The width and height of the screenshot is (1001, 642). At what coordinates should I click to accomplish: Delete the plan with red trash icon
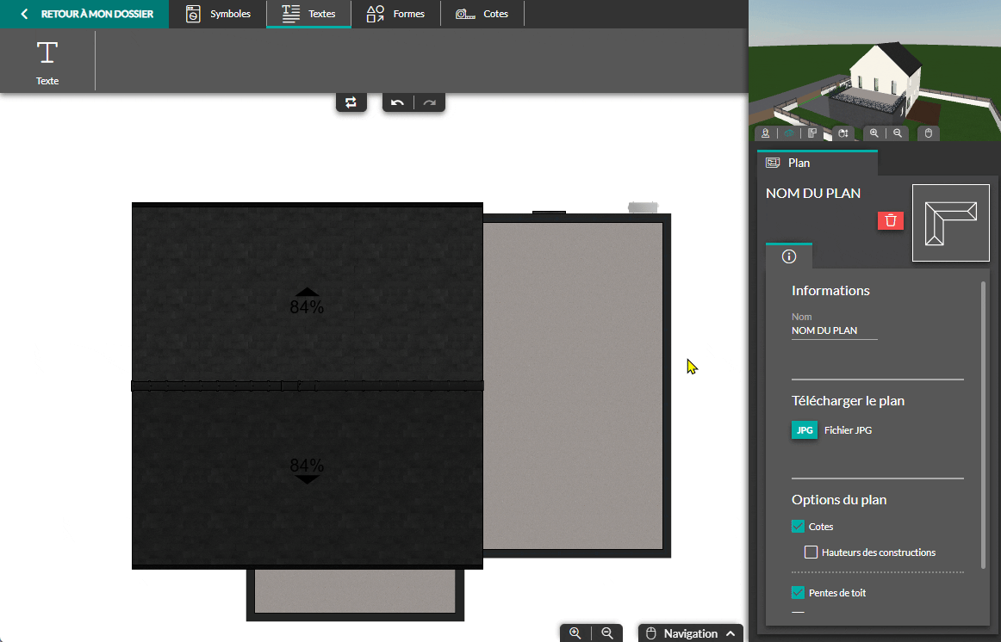891,220
